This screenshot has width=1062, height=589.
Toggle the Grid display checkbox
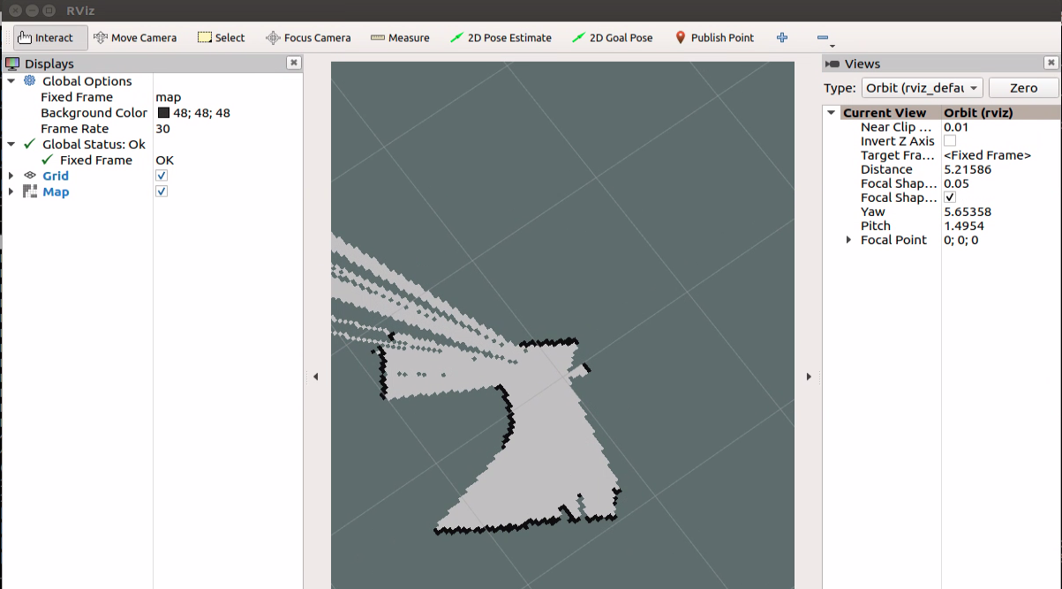coord(162,175)
